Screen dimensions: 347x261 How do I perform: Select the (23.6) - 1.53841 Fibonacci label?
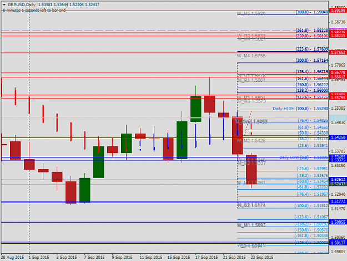tap(313, 146)
